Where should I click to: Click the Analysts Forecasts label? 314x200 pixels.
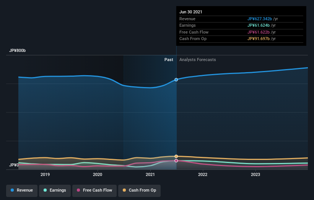click(x=198, y=60)
